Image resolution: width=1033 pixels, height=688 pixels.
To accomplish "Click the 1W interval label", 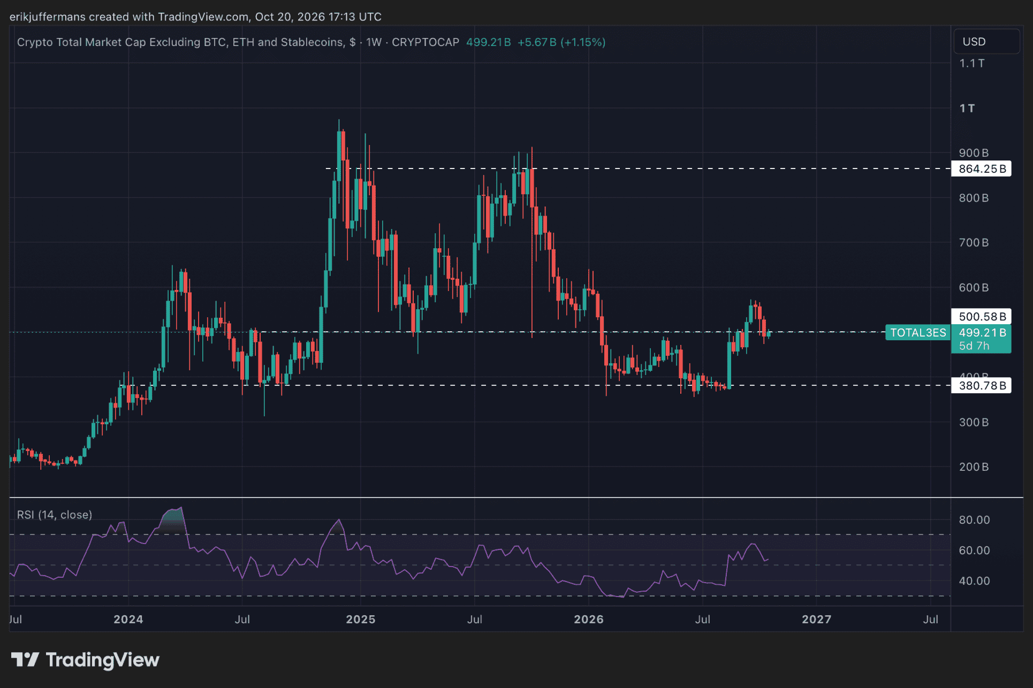I will [374, 42].
